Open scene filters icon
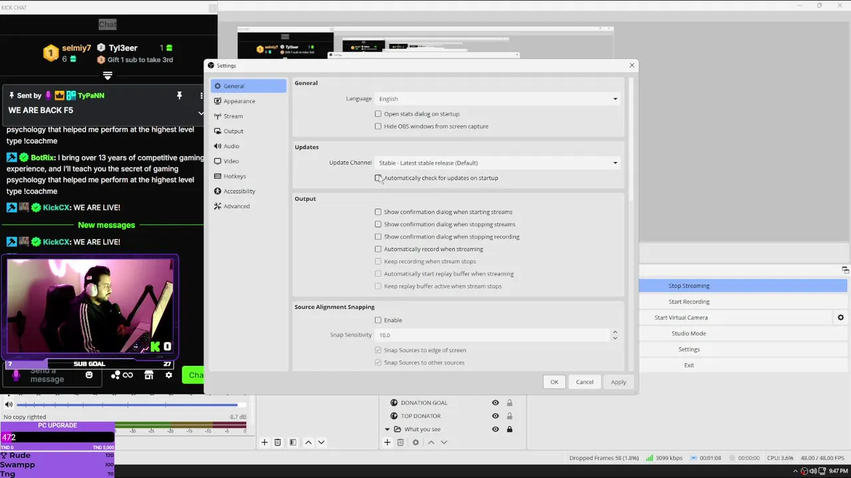The width and height of the screenshot is (851, 478). click(x=293, y=442)
